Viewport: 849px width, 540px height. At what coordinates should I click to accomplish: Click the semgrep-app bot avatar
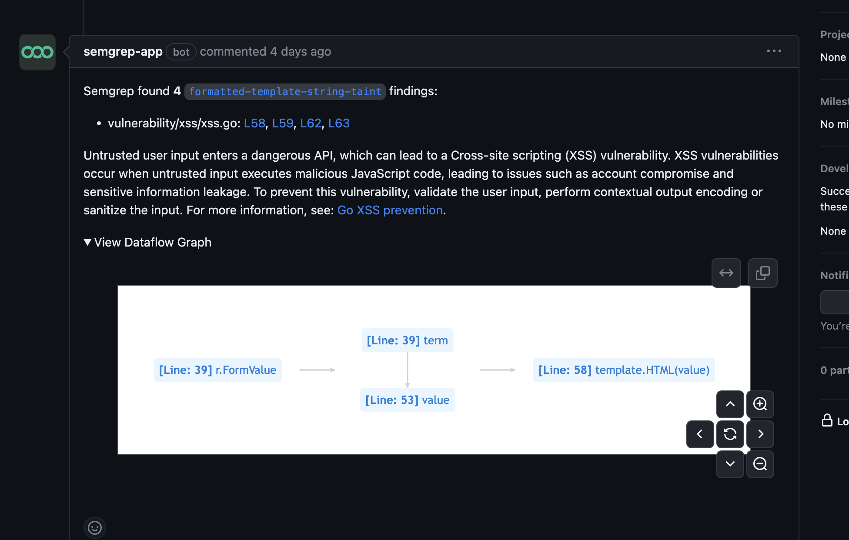(37, 52)
